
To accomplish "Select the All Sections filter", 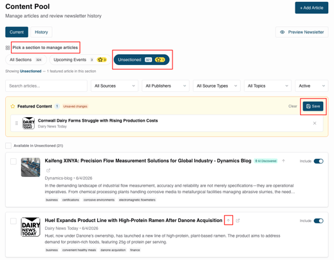I will (x=26, y=60).
